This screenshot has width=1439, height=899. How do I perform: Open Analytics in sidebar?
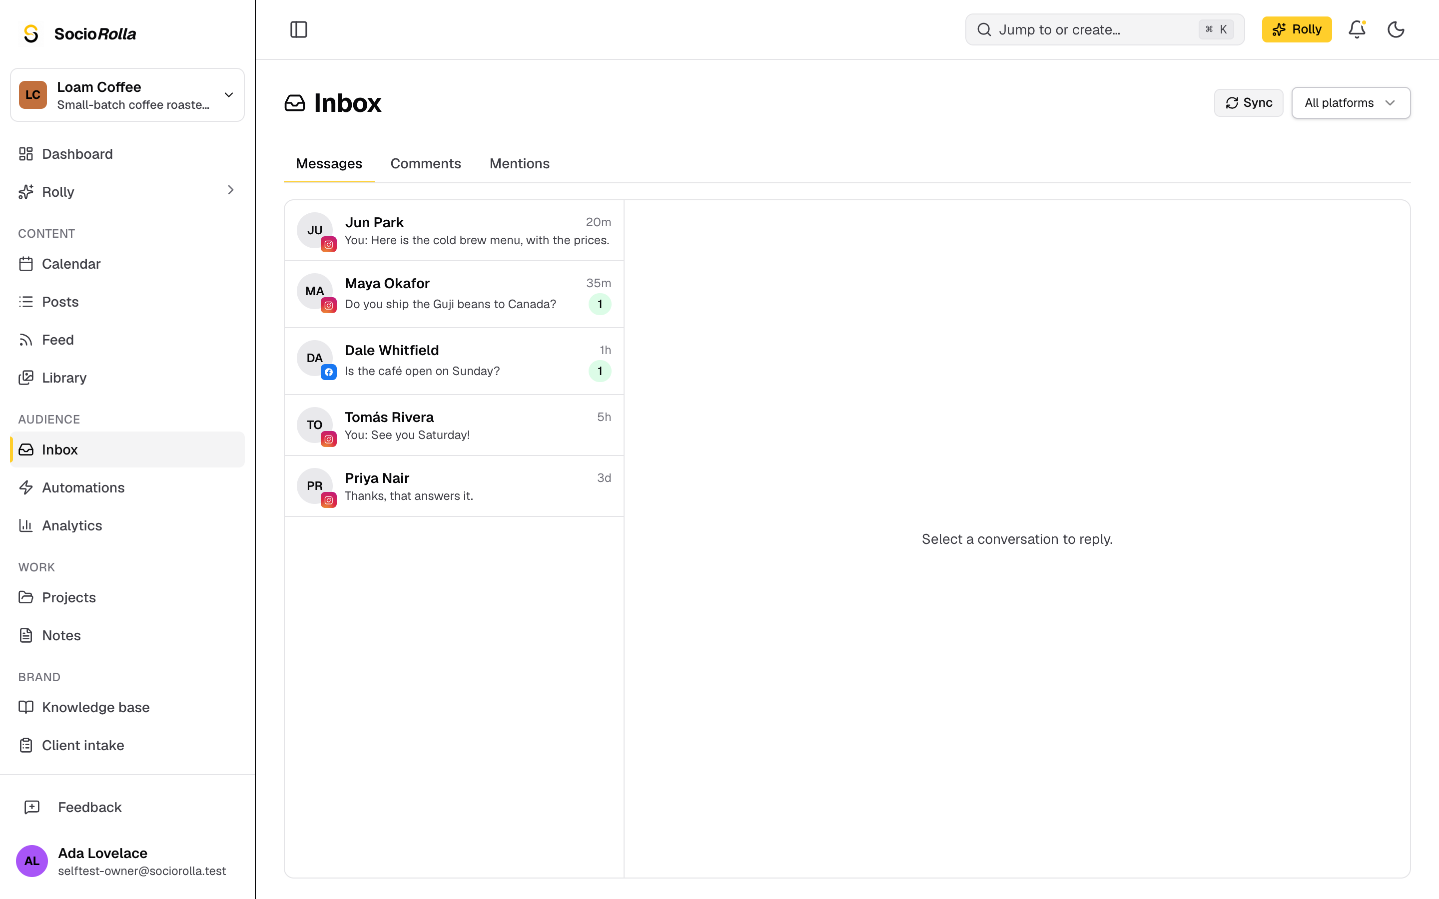pyautogui.click(x=127, y=525)
